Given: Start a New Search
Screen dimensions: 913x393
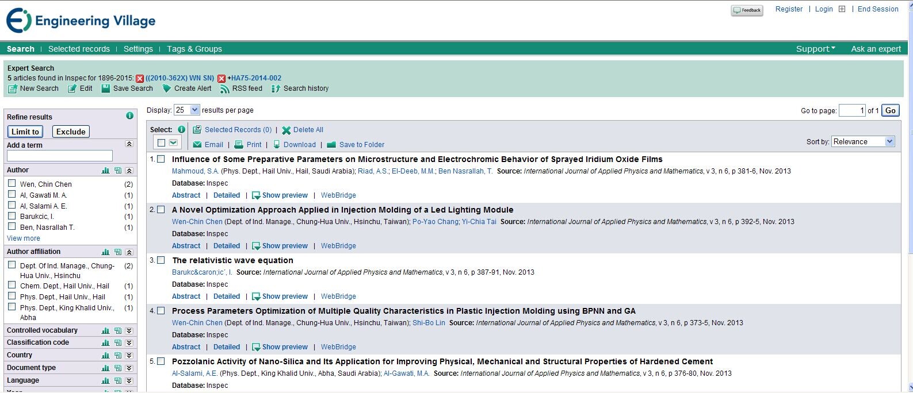Looking at the screenshot, I should pos(33,88).
